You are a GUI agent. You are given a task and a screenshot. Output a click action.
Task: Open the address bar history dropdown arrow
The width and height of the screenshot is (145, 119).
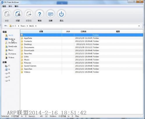click(x=139, y=26)
